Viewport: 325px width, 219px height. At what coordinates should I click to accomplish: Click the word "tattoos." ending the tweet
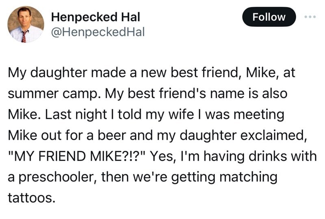pos(32,197)
